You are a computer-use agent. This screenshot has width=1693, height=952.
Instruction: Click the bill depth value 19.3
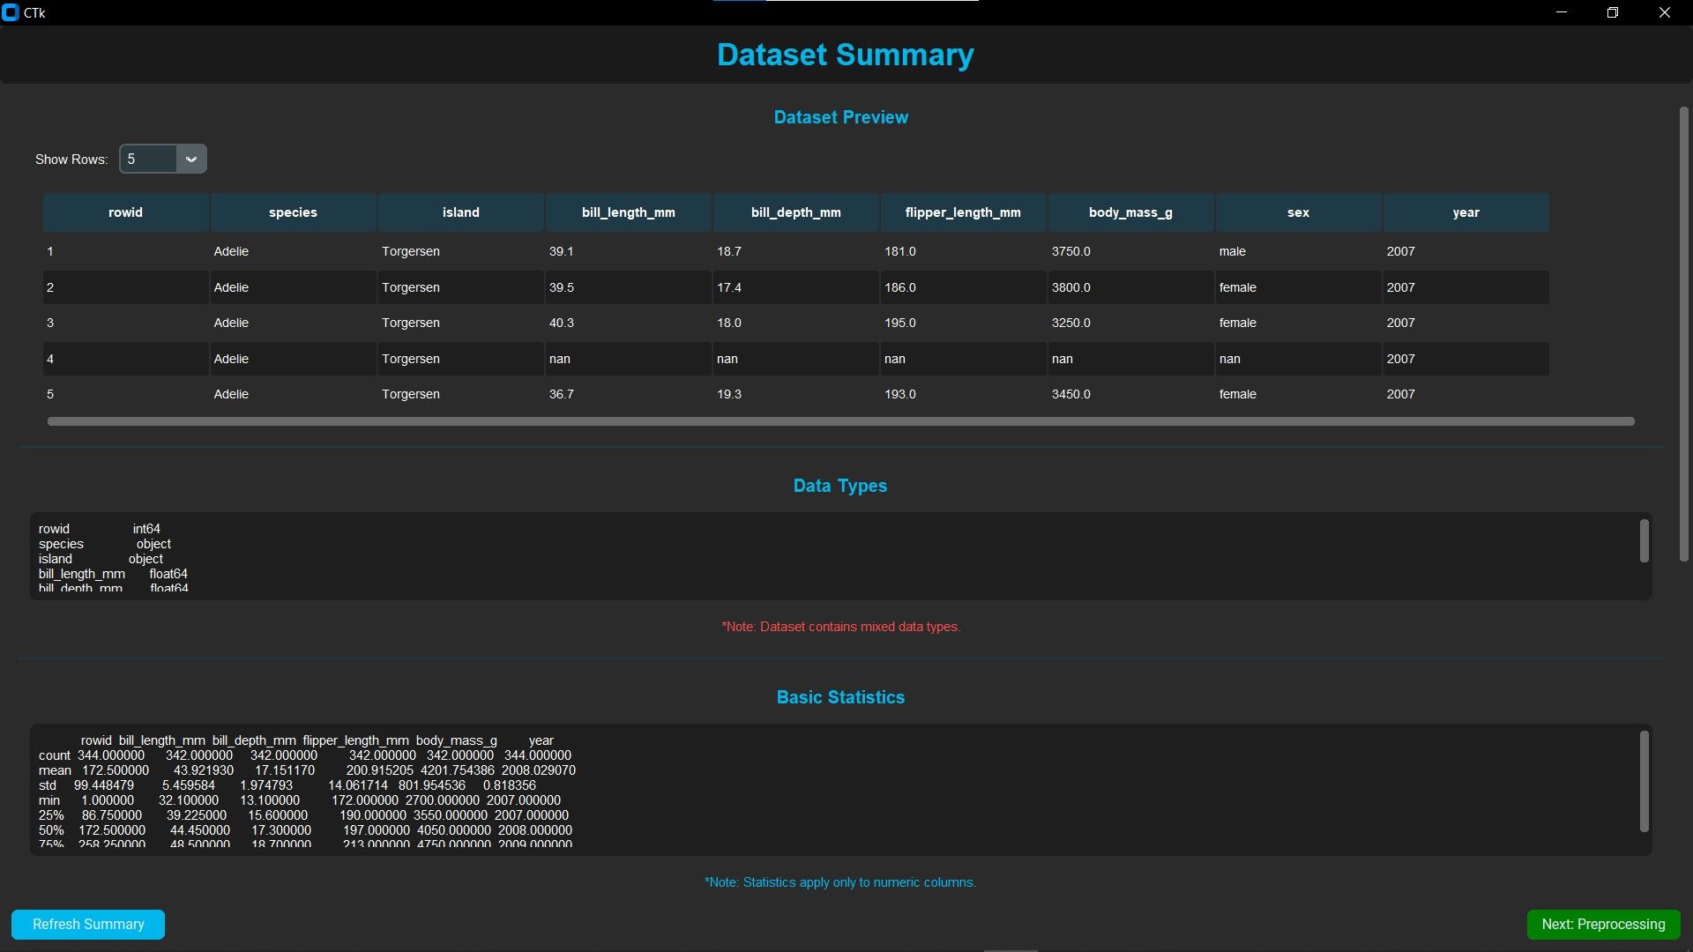pyautogui.click(x=728, y=394)
